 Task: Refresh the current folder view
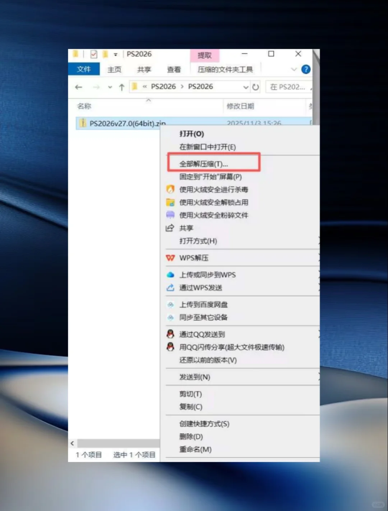point(255,87)
